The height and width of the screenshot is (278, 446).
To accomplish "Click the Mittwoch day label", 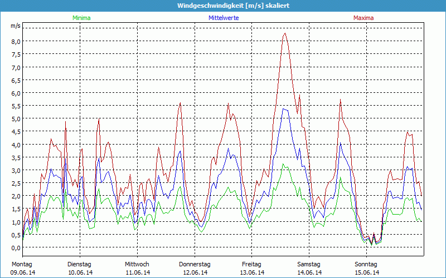I will click(137, 265).
